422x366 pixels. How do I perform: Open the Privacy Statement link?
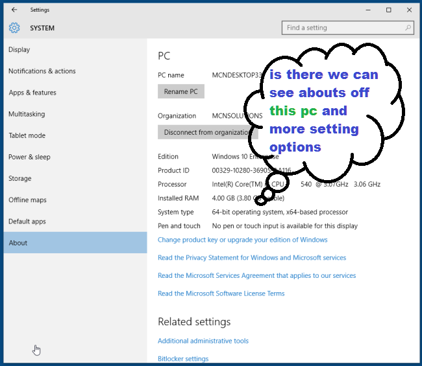coord(252,258)
